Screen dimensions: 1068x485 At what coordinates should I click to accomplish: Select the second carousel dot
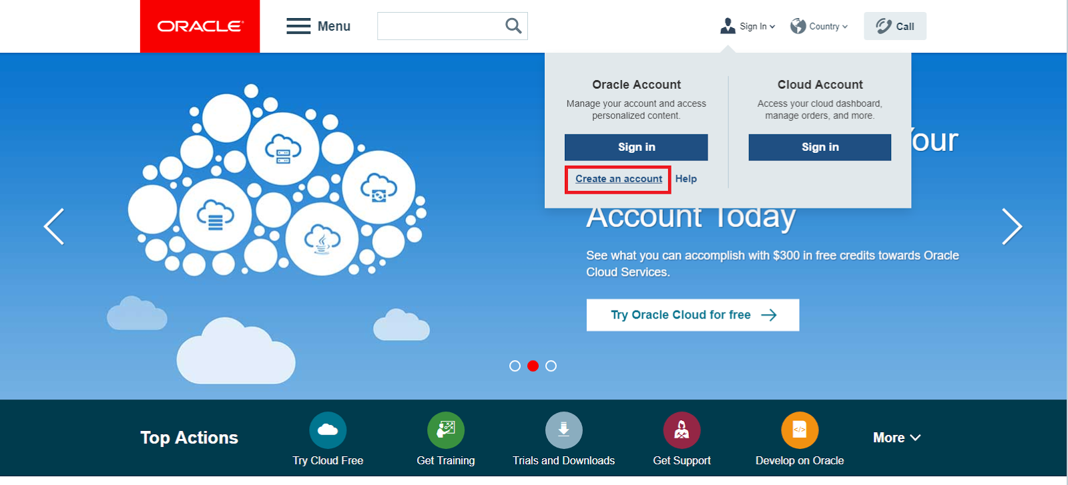[x=533, y=366]
